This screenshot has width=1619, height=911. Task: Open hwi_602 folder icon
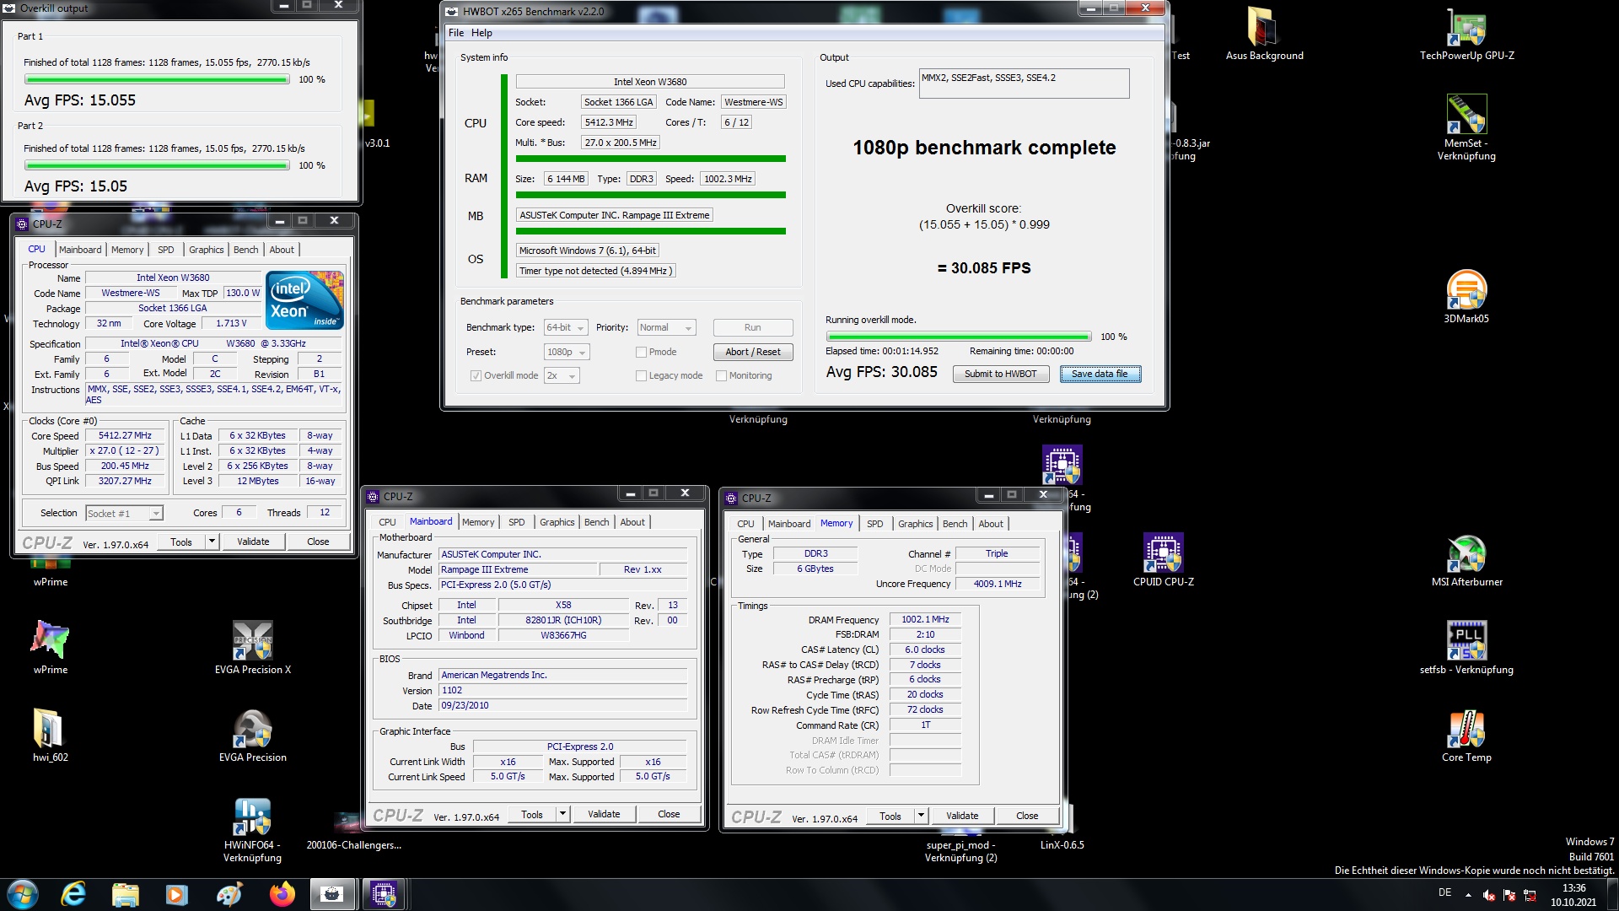[51, 736]
